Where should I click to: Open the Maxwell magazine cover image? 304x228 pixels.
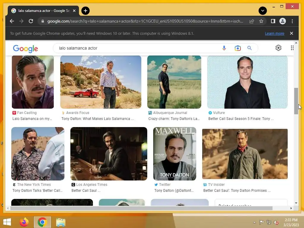coord(175,154)
